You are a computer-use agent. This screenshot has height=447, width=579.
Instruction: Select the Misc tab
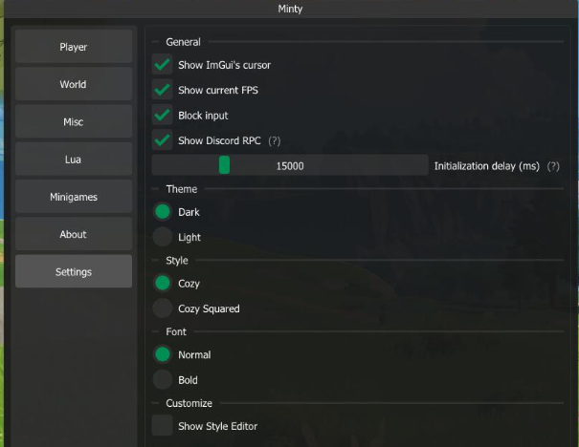click(74, 122)
